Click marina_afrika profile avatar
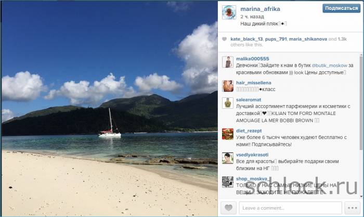 pyautogui.click(x=229, y=12)
